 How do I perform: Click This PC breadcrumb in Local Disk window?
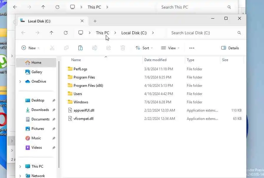click(x=103, y=33)
